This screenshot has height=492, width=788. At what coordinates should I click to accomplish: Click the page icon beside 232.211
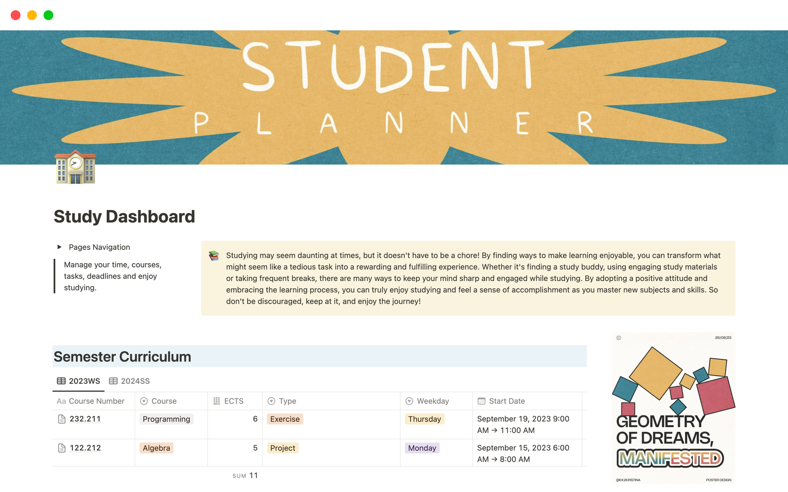(62, 419)
